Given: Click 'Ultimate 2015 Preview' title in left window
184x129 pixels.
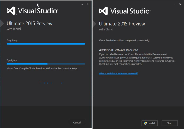Looking at the screenshot, I should [x=30, y=23].
